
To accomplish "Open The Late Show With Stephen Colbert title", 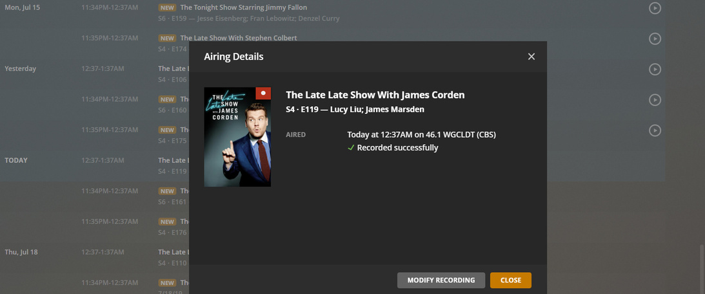I will tap(239, 38).
